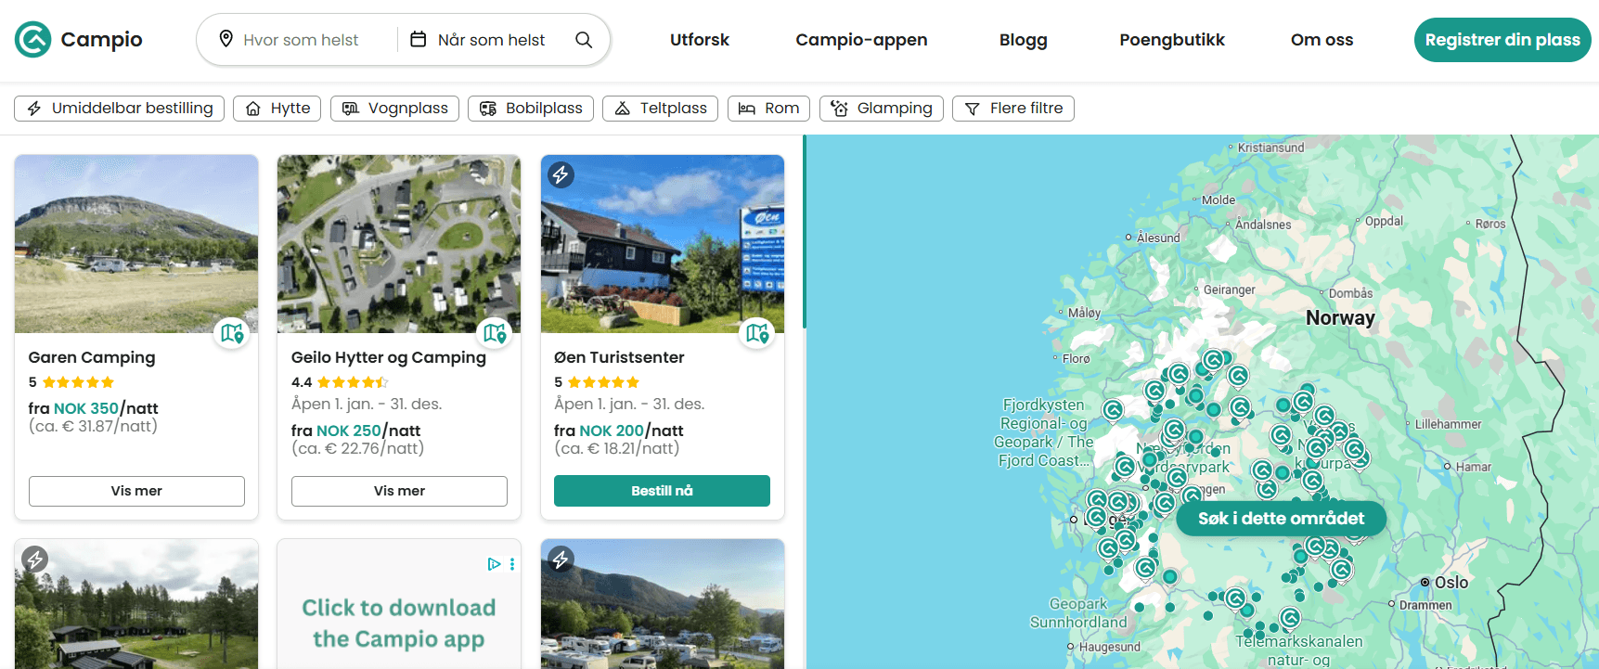The width and height of the screenshot is (1599, 669).
Task: Enable the Glamping filter
Action: point(882,109)
